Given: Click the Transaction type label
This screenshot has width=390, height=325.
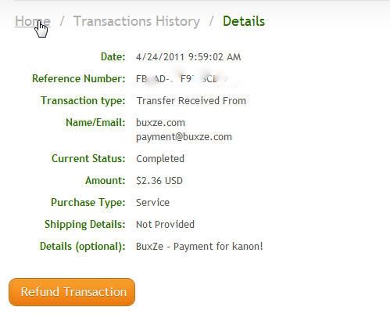Looking at the screenshot, I should [x=83, y=101].
